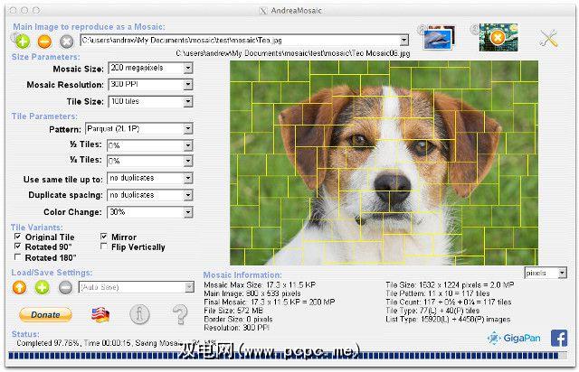Toggle Mirror checkbox

point(104,236)
